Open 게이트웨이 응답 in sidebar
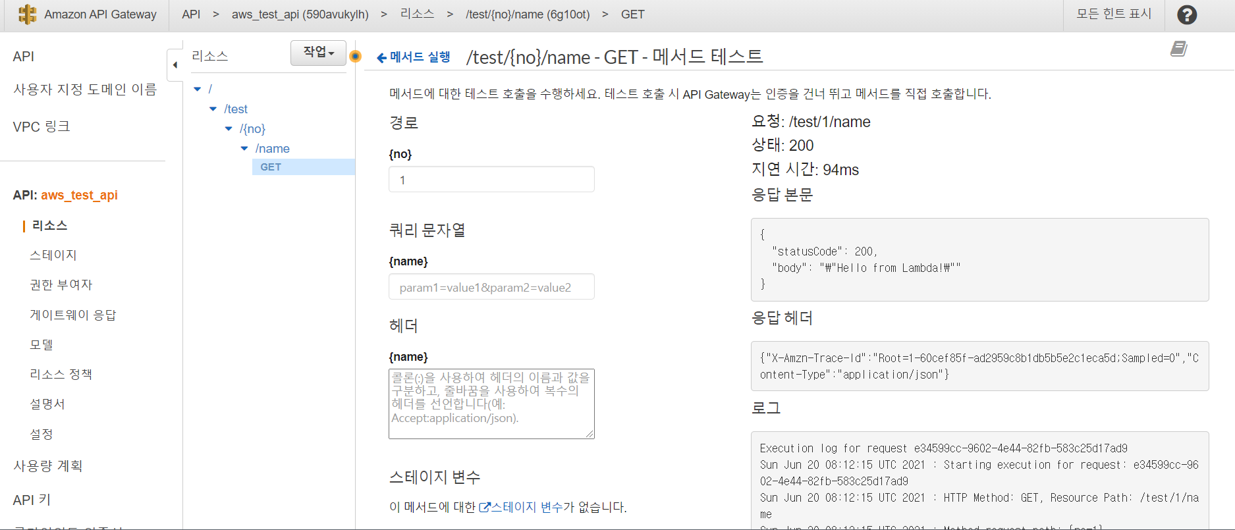Screen dimensions: 1235x530 73,315
